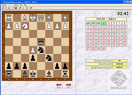Open exercise number 12
The width and height of the screenshot is (132, 95).
(104, 27)
